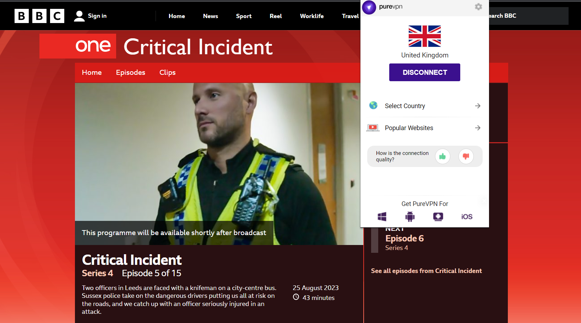The width and height of the screenshot is (581, 323).
Task: Rate connection quality with thumbs up
Action: 442,156
